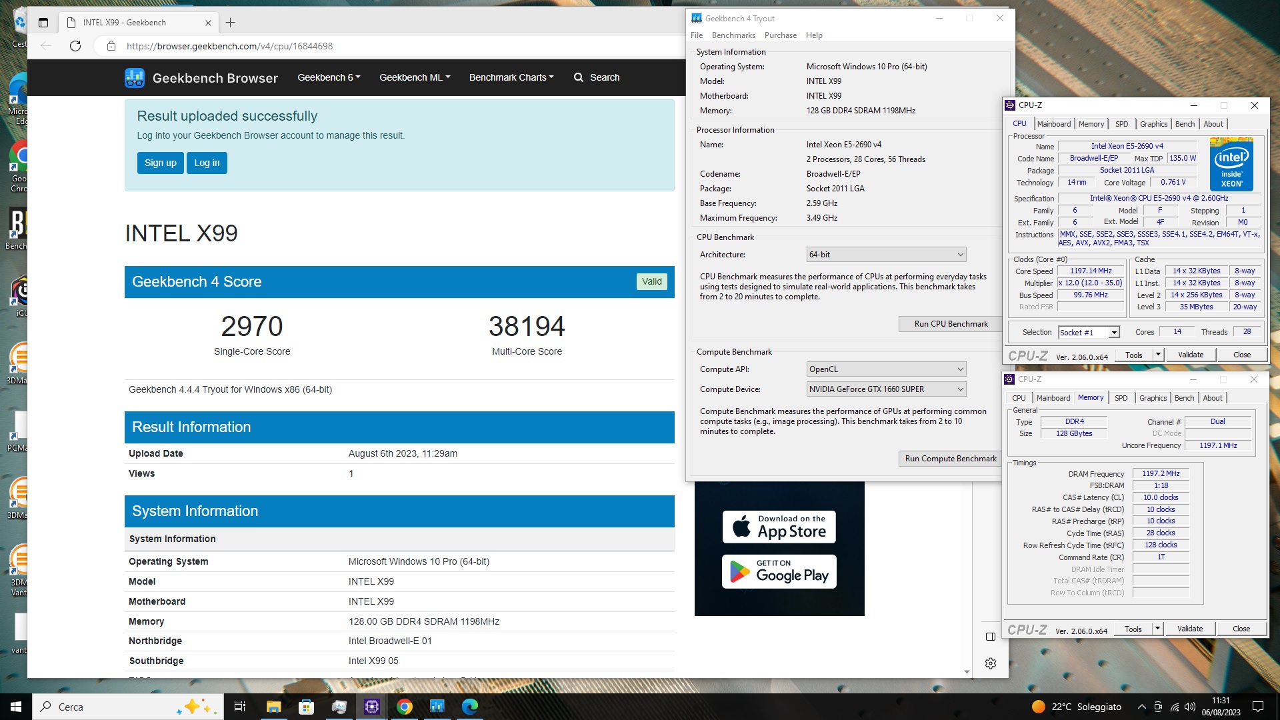Open the Wi-Fi network tray icon

1174,707
